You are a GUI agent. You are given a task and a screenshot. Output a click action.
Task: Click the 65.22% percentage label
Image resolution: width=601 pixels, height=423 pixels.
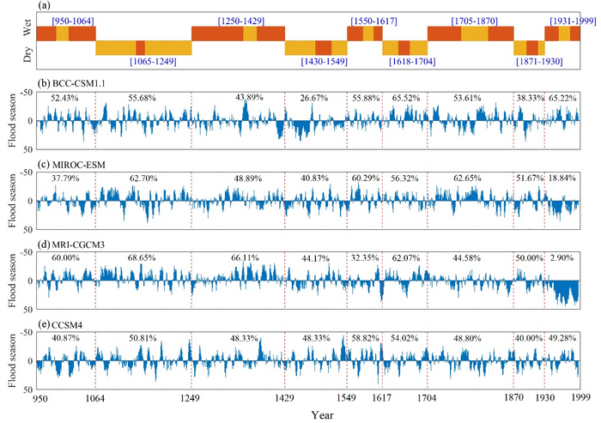pyautogui.click(x=562, y=98)
